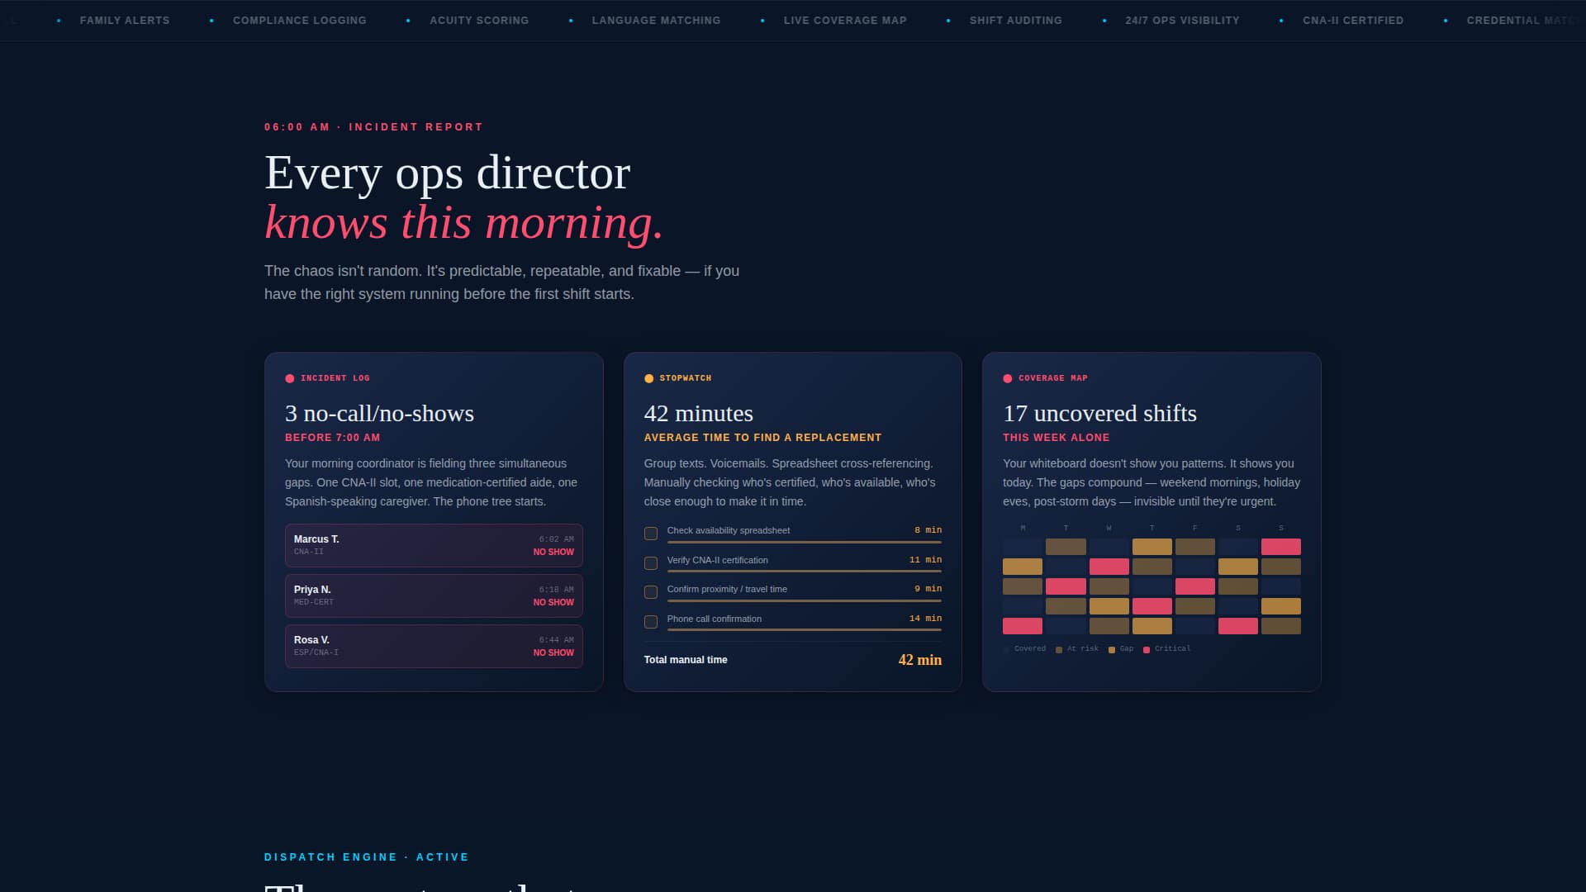Click the 3 no-call/no-shows heading
The width and height of the screenshot is (1586, 892).
tap(379, 413)
